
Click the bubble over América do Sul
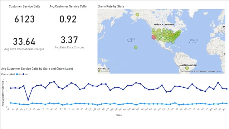coord(187,68)
